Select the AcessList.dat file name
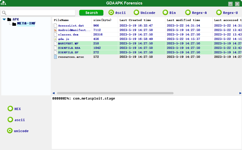This screenshot has height=150, width=242. coord(71,26)
